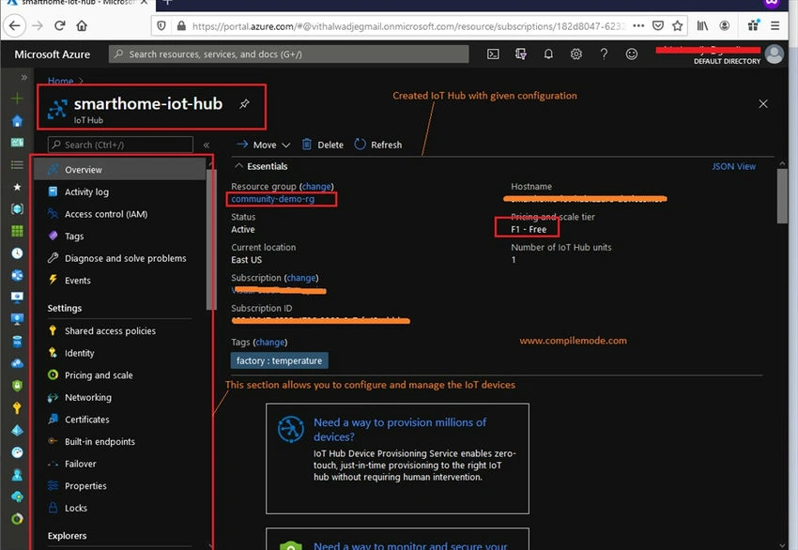Delete the IoT hub

(323, 145)
